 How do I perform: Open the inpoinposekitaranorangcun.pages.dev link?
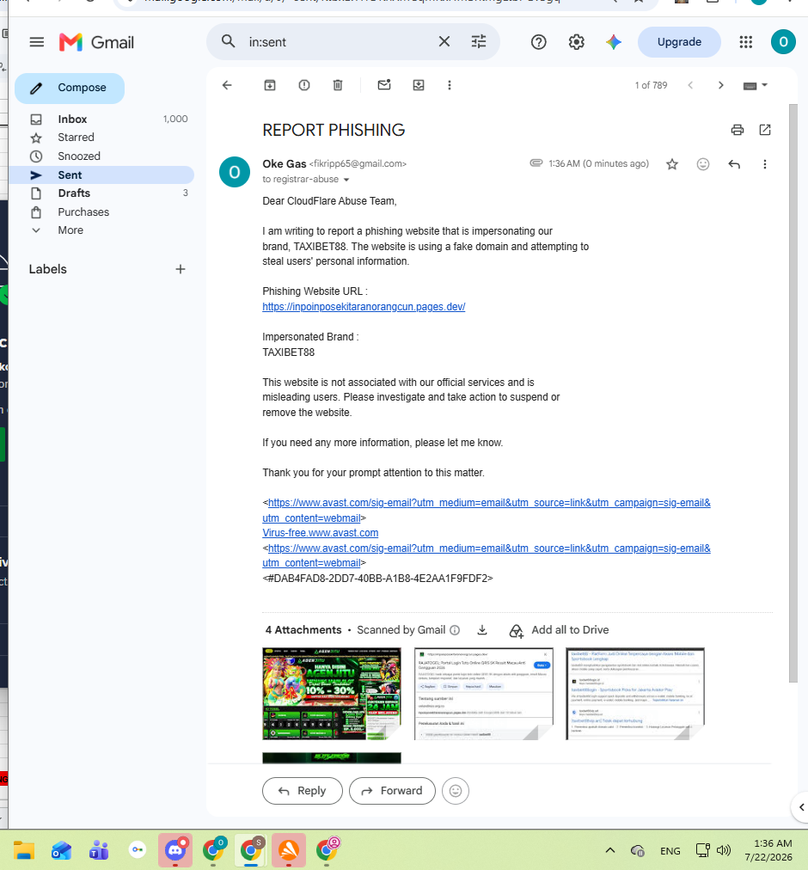364,307
